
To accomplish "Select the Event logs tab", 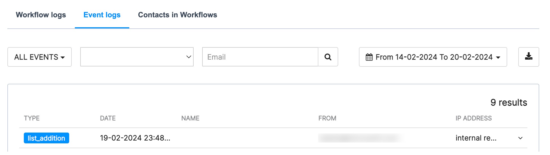I will [x=102, y=15].
